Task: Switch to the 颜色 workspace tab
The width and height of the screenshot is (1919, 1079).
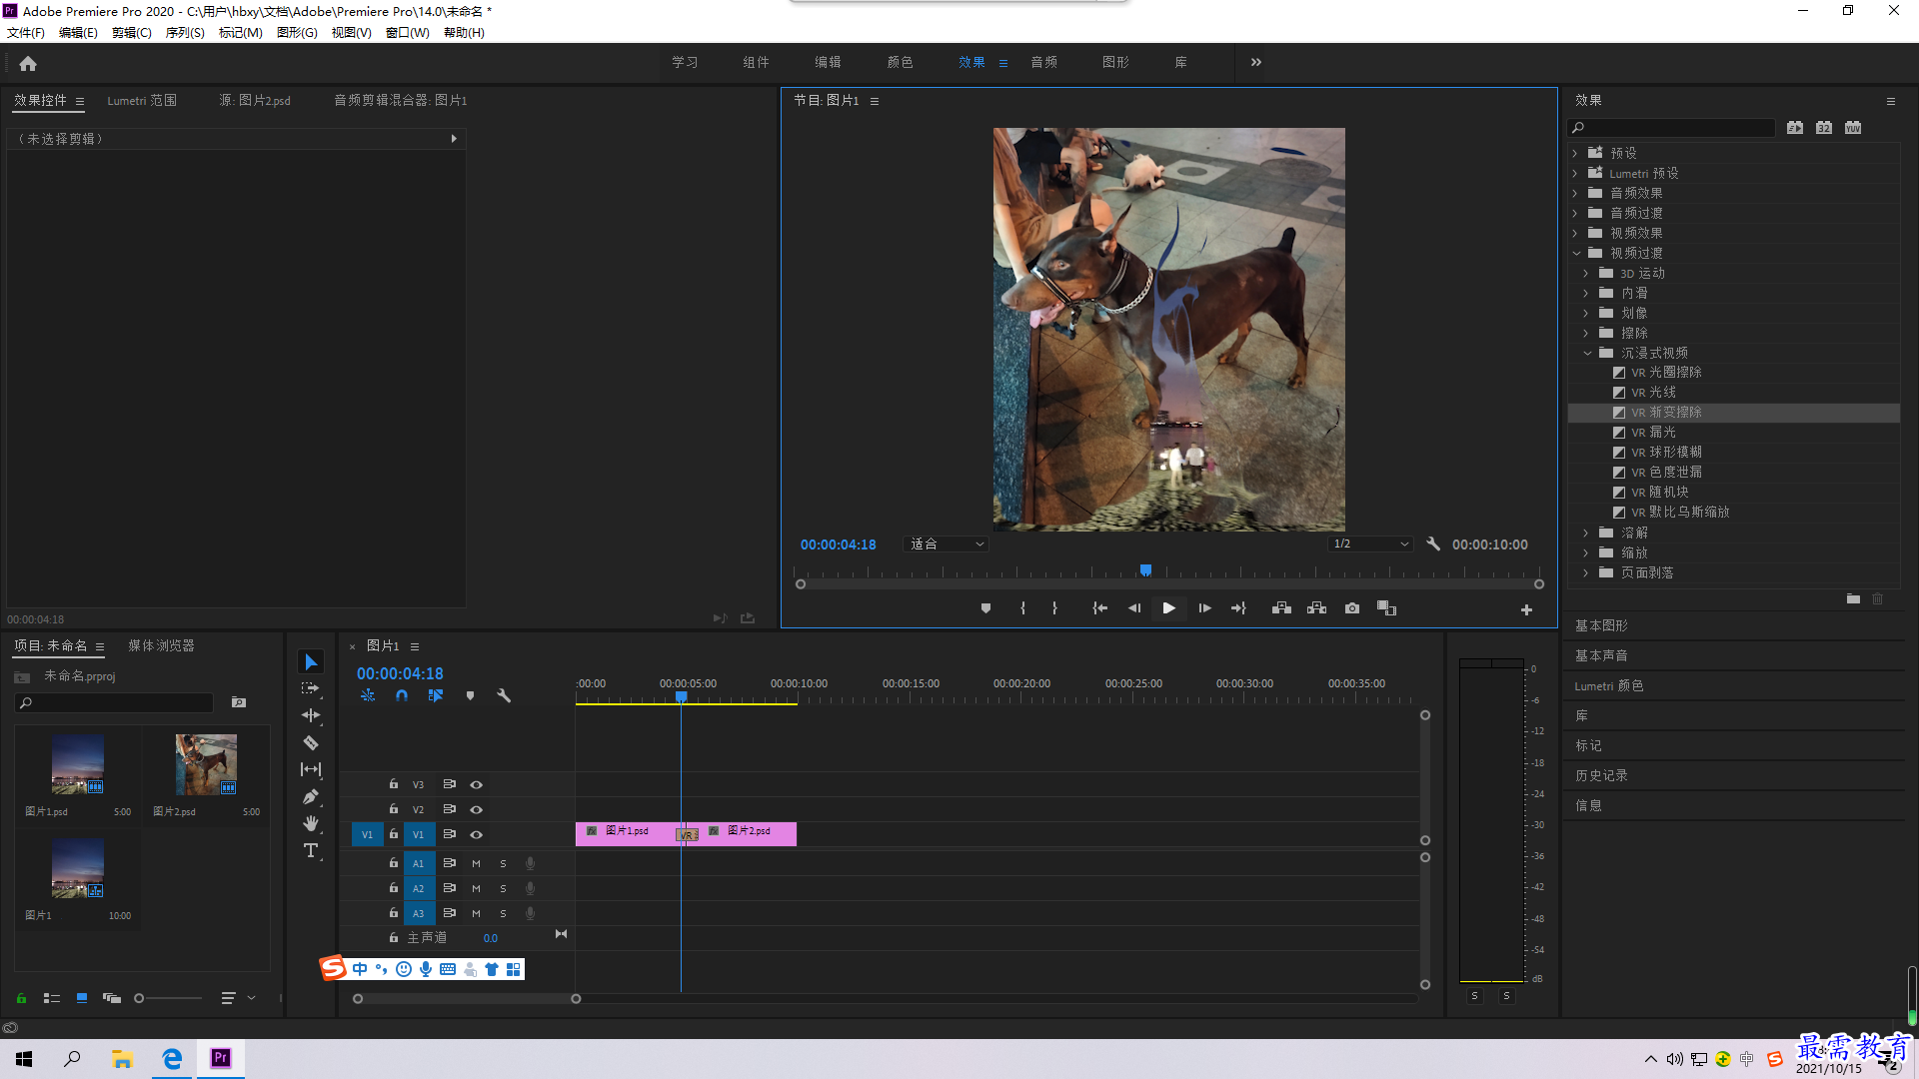Action: tap(900, 62)
